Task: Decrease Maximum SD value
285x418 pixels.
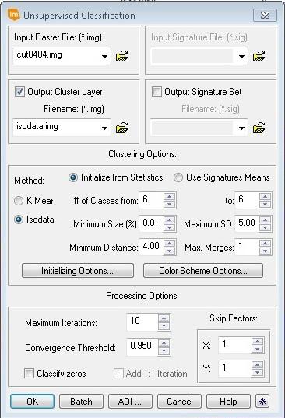Action: click(x=265, y=227)
